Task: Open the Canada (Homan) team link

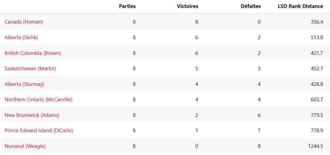Action: click(x=24, y=22)
